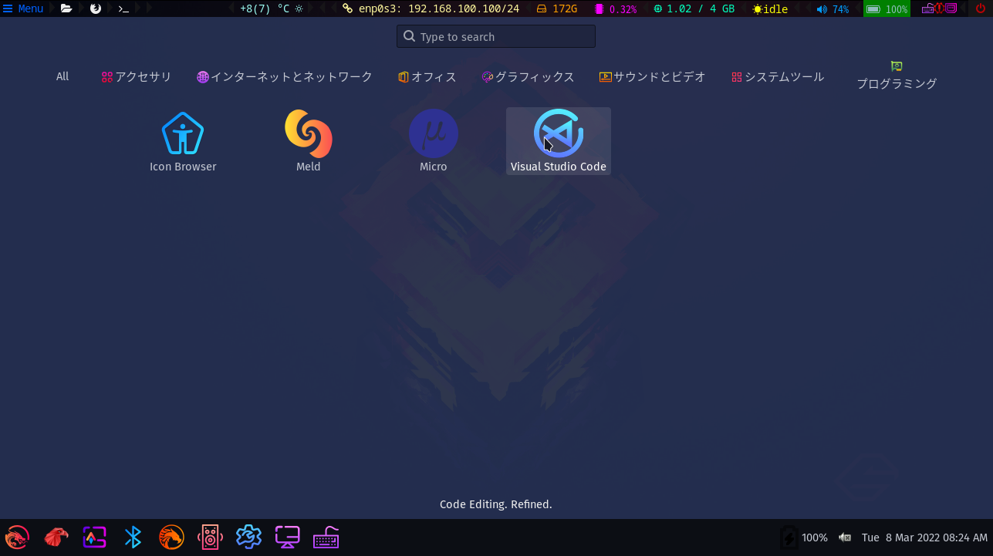993x556 pixels.
Task: Open the サウンドとビデオ category
Action: point(653,76)
